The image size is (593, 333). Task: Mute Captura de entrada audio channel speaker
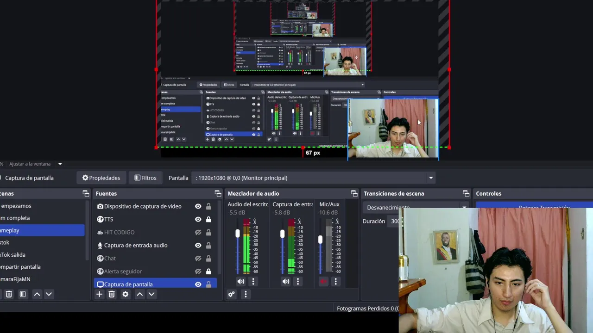(285, 281)
